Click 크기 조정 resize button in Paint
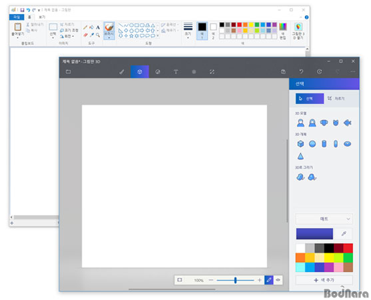Screen dimensions: 371x300 click(69, 31)
